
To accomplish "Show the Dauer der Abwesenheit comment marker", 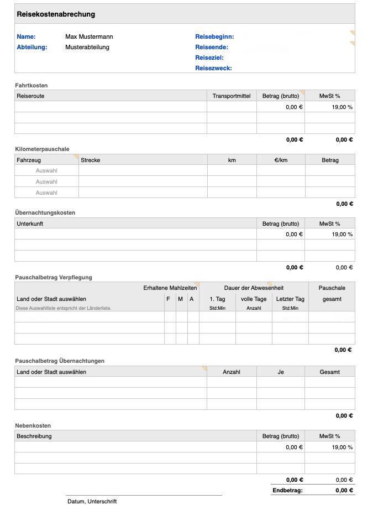I will (x=270, y=284).
